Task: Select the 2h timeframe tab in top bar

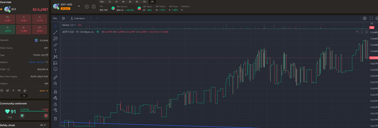Action: 116,2
